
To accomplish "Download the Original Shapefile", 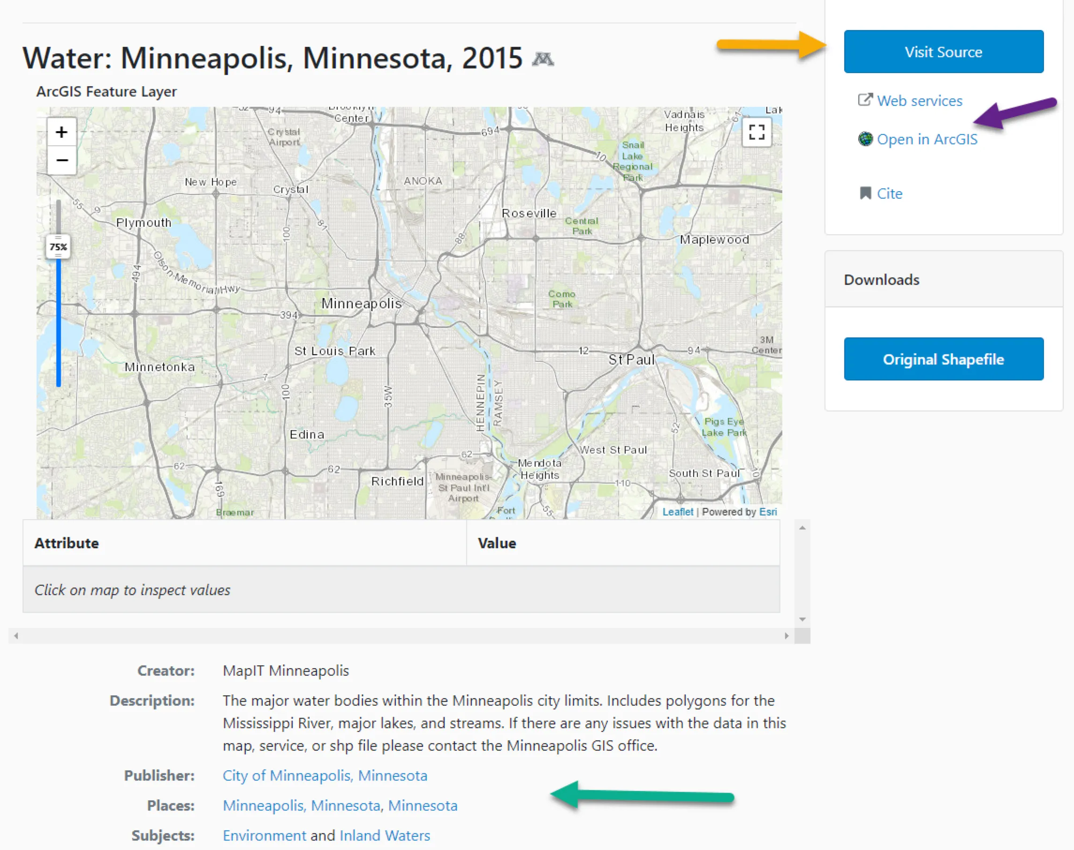I will 943,359.
